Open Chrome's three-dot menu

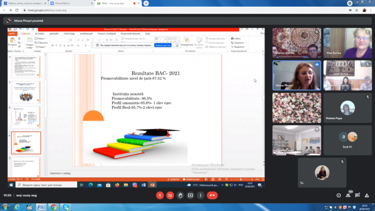pyautogui.click(x=371, y=10)
